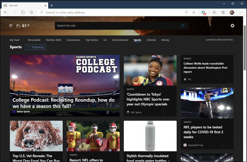The width and height of the screenshot is (247, 162).
Task: Open the user profile avatar
Action: coord(232,12)
